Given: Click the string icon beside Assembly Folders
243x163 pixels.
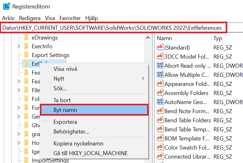Looking at the screenshot, I should pos(160,93).
